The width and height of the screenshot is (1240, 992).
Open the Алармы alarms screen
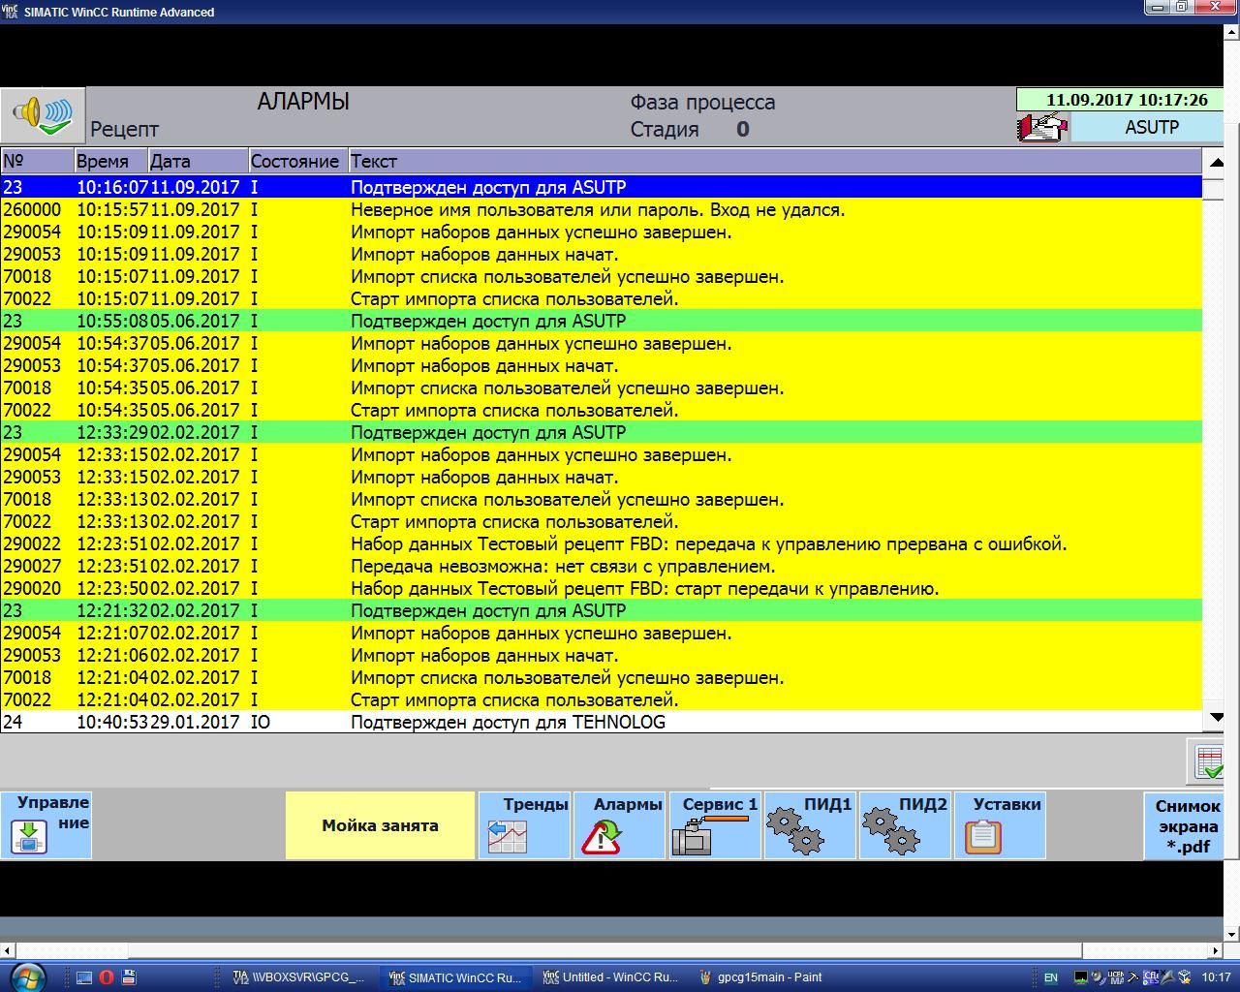(618, 824)
